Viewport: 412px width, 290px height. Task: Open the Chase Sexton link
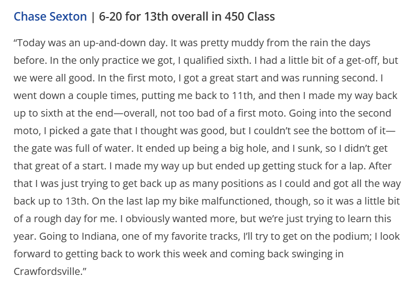pos(50,17)
